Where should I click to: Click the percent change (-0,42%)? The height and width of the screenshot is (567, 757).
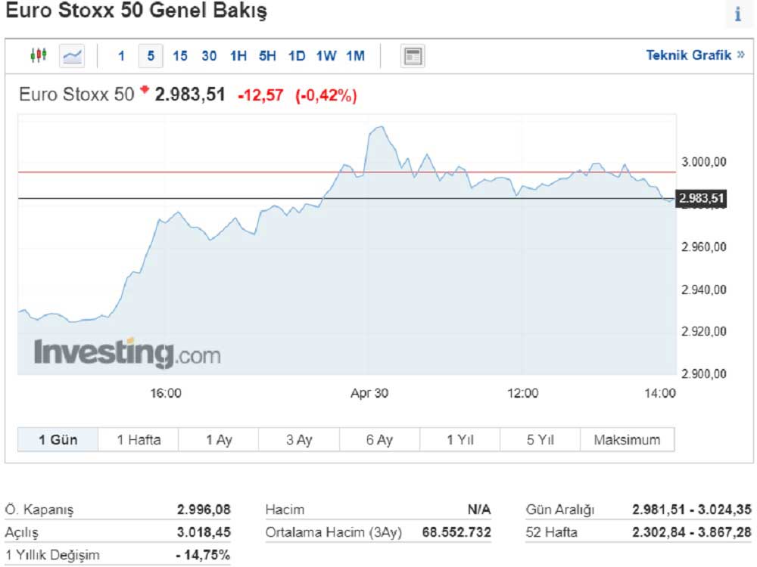tap(326, 95)
